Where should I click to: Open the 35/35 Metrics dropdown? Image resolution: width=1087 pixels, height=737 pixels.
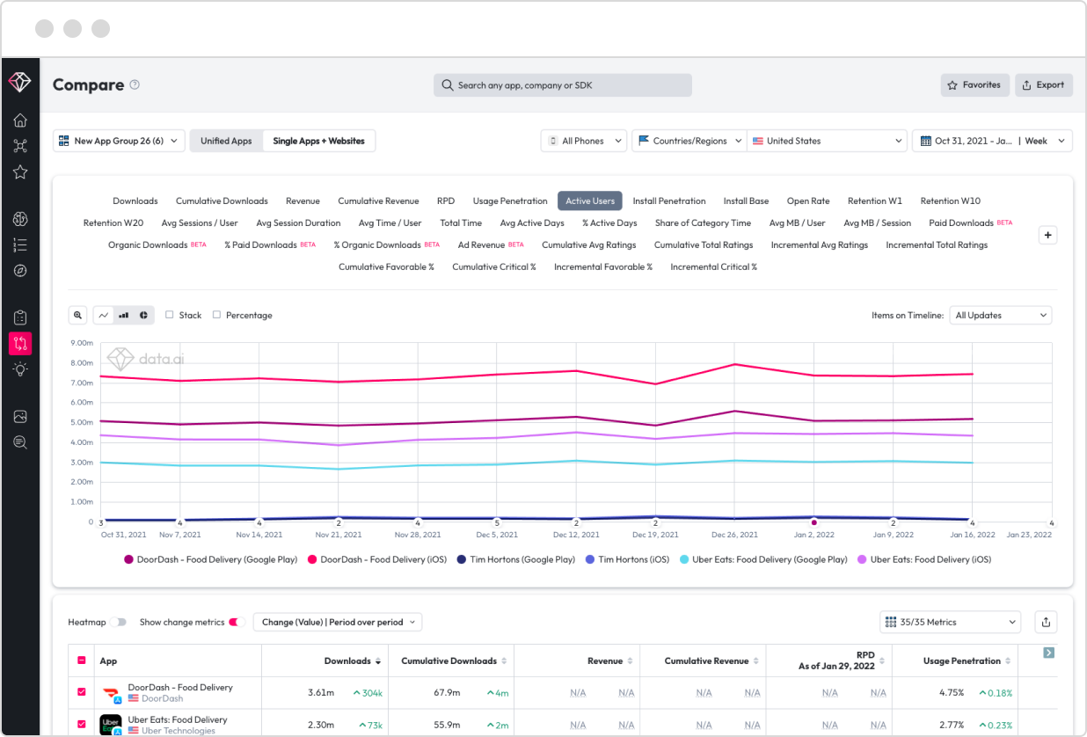pos(950,622)
